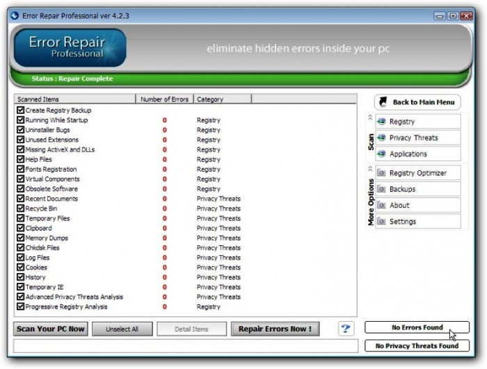487x369 pixels.
Task: Click the About gear icon
Action: [x=381, y=205]
